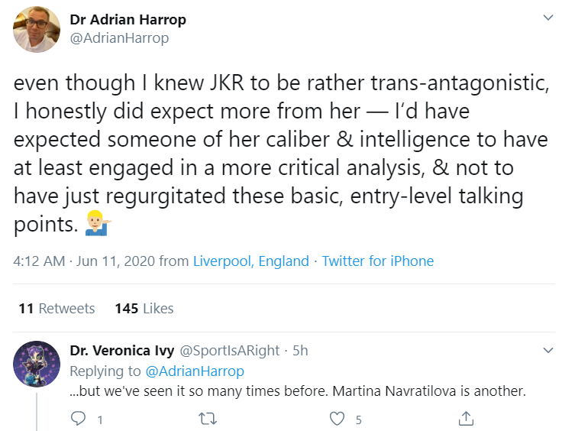The width and height of the screenshot is (562, 431).
Task: Like the reply with the heart icon
Action: point(337,419)
